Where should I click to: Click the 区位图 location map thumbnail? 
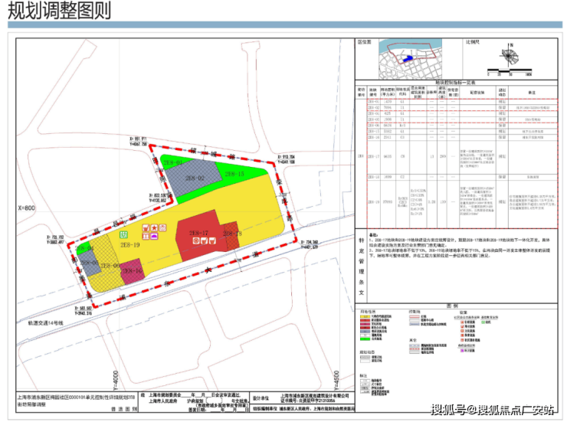click(x=411, y=59)
